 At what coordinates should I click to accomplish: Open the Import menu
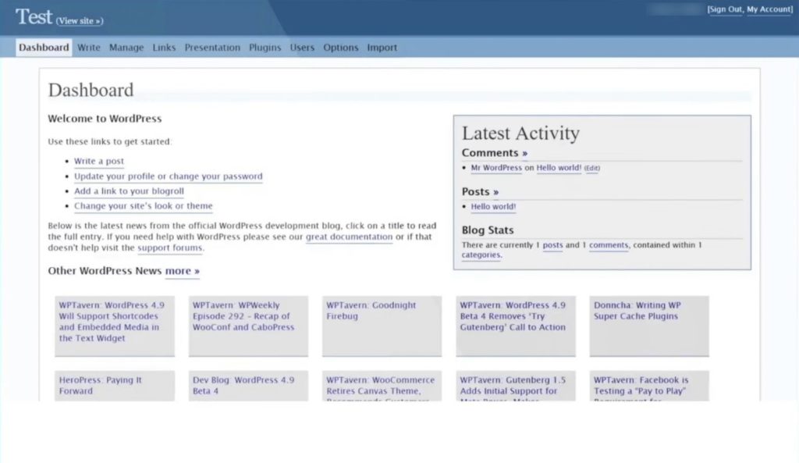coord(382,48)
